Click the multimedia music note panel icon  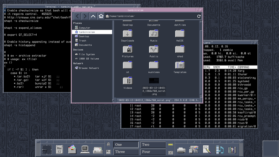[x=219, y=150]
